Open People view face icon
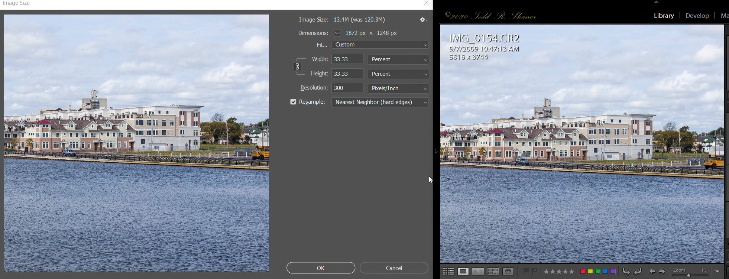Viewport: 729px width, 279px height. click(508, 272)
